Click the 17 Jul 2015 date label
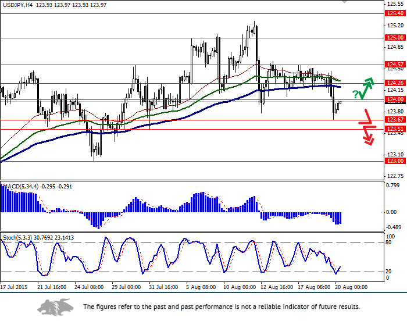This screenshot has height=321, width=407. (x=13, y=287)
